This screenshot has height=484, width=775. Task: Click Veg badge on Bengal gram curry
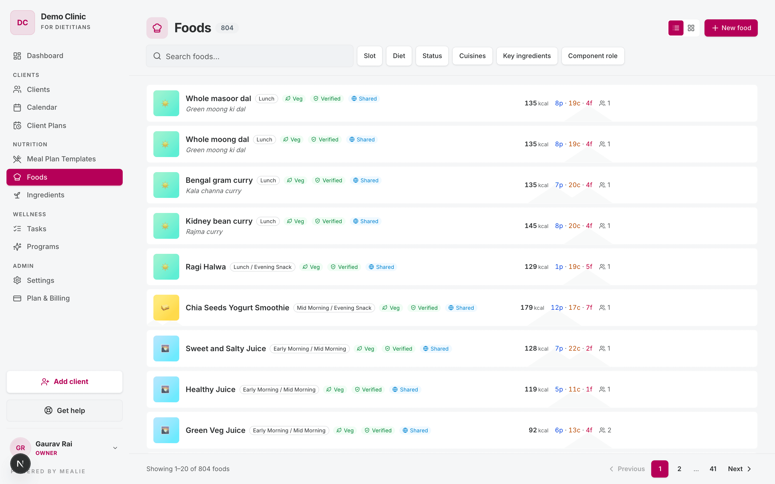coord(295,180)
